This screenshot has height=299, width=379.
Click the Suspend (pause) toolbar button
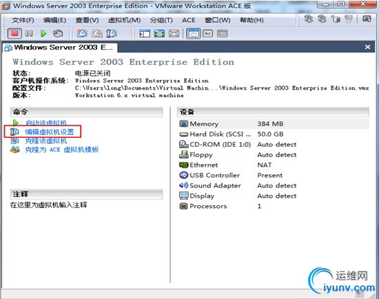(x=29, y=34)
